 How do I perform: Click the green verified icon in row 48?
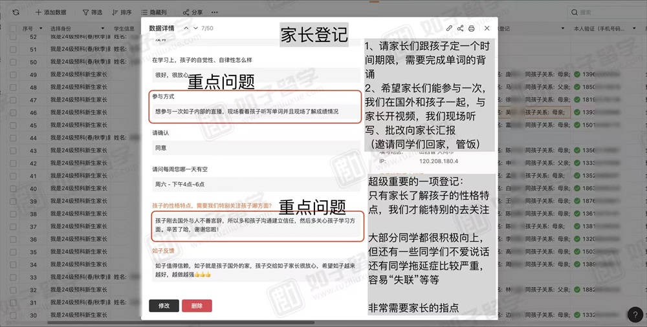coord(577,87)
